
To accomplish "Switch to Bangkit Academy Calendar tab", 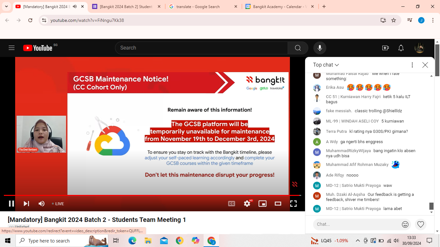I will (279, 6).
